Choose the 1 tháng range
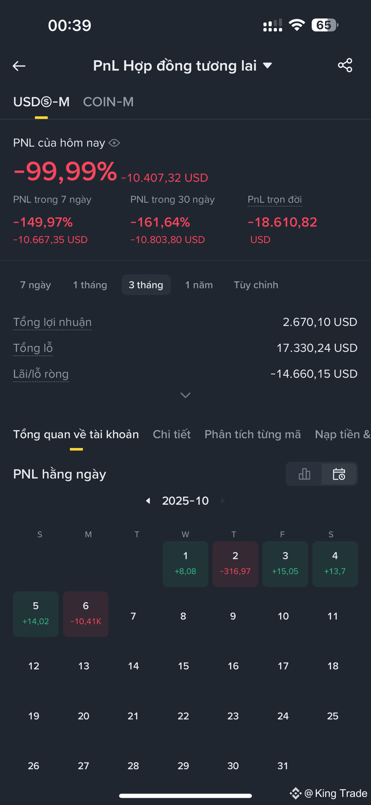The height and width of the screenshot is (805, 371). (x=90, y=285)
